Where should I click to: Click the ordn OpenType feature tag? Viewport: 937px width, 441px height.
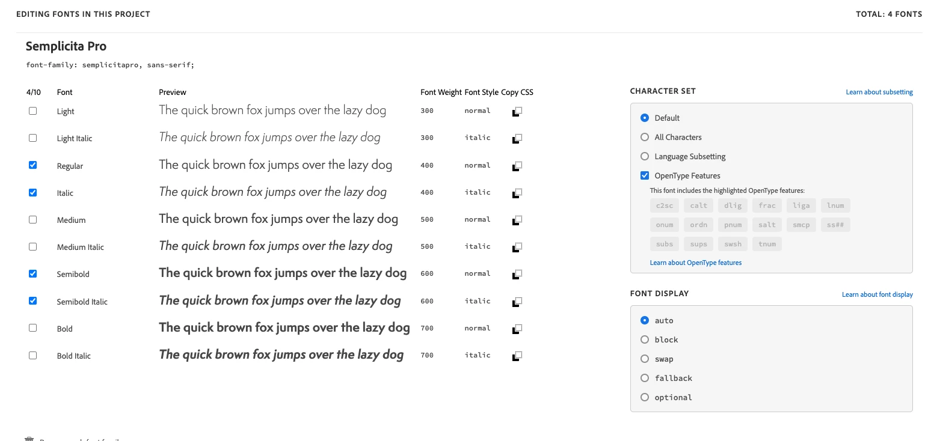(699, 225)
